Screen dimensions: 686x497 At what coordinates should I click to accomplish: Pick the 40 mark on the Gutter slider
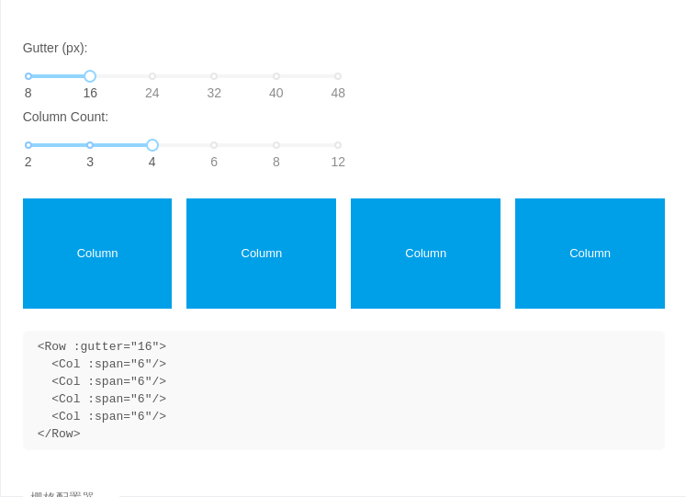(x=276, y=76)
